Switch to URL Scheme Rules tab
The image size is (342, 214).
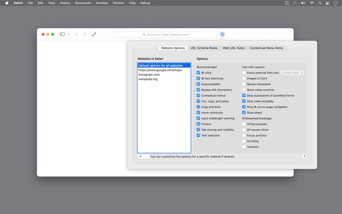[204, 48]
